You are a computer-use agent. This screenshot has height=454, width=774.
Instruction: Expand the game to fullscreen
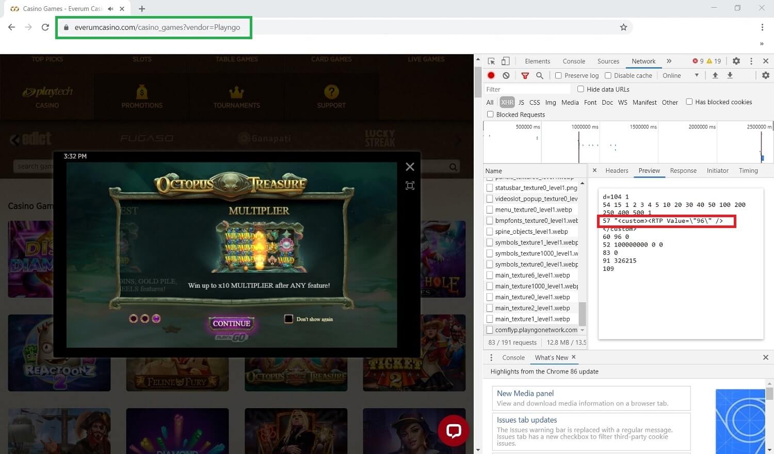click(410, 186)
